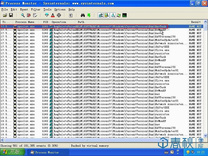Open the File menu
Image resolution: width=208 pixels, height=156 pixels.
[4, 10]
